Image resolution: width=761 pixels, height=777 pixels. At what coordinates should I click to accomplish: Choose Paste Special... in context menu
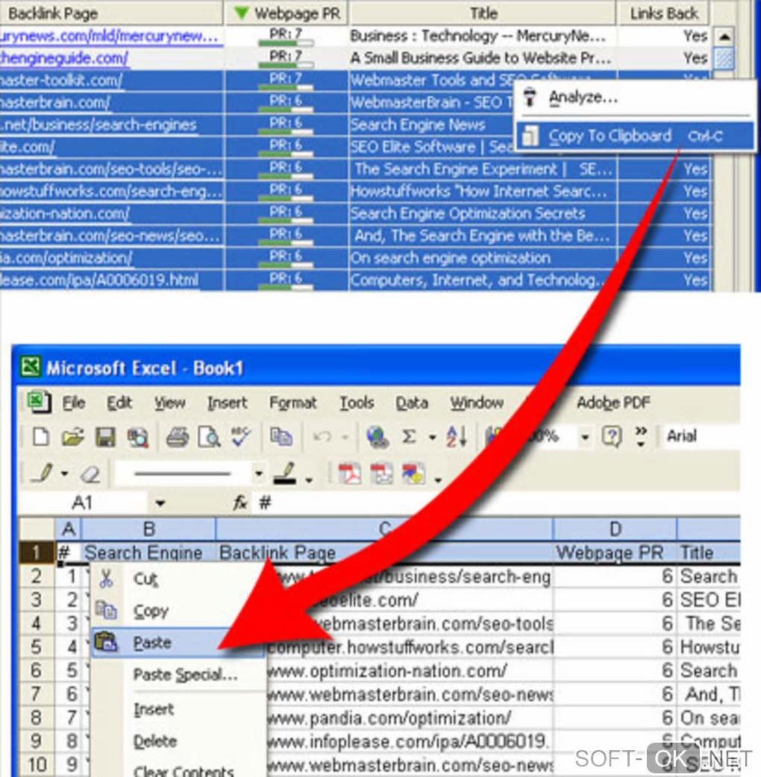(178, 674)
